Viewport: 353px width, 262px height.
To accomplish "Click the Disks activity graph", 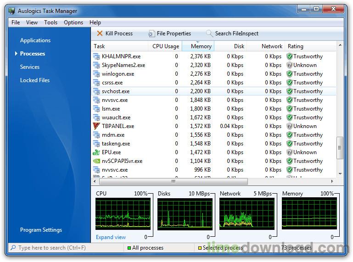I will pos(185,214).
